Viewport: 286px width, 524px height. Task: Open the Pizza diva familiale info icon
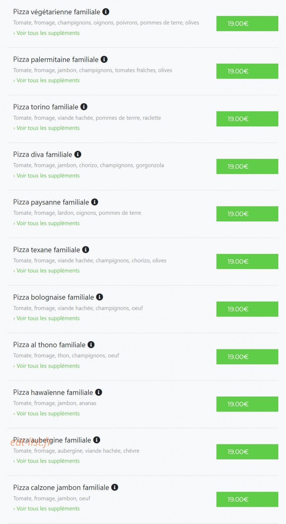click(x=78, y=154)
